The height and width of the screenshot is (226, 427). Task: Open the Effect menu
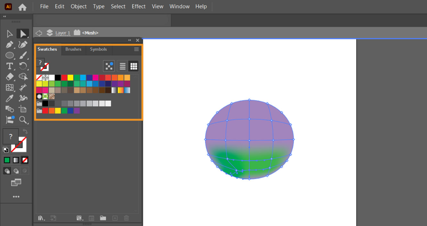(138, 6)
